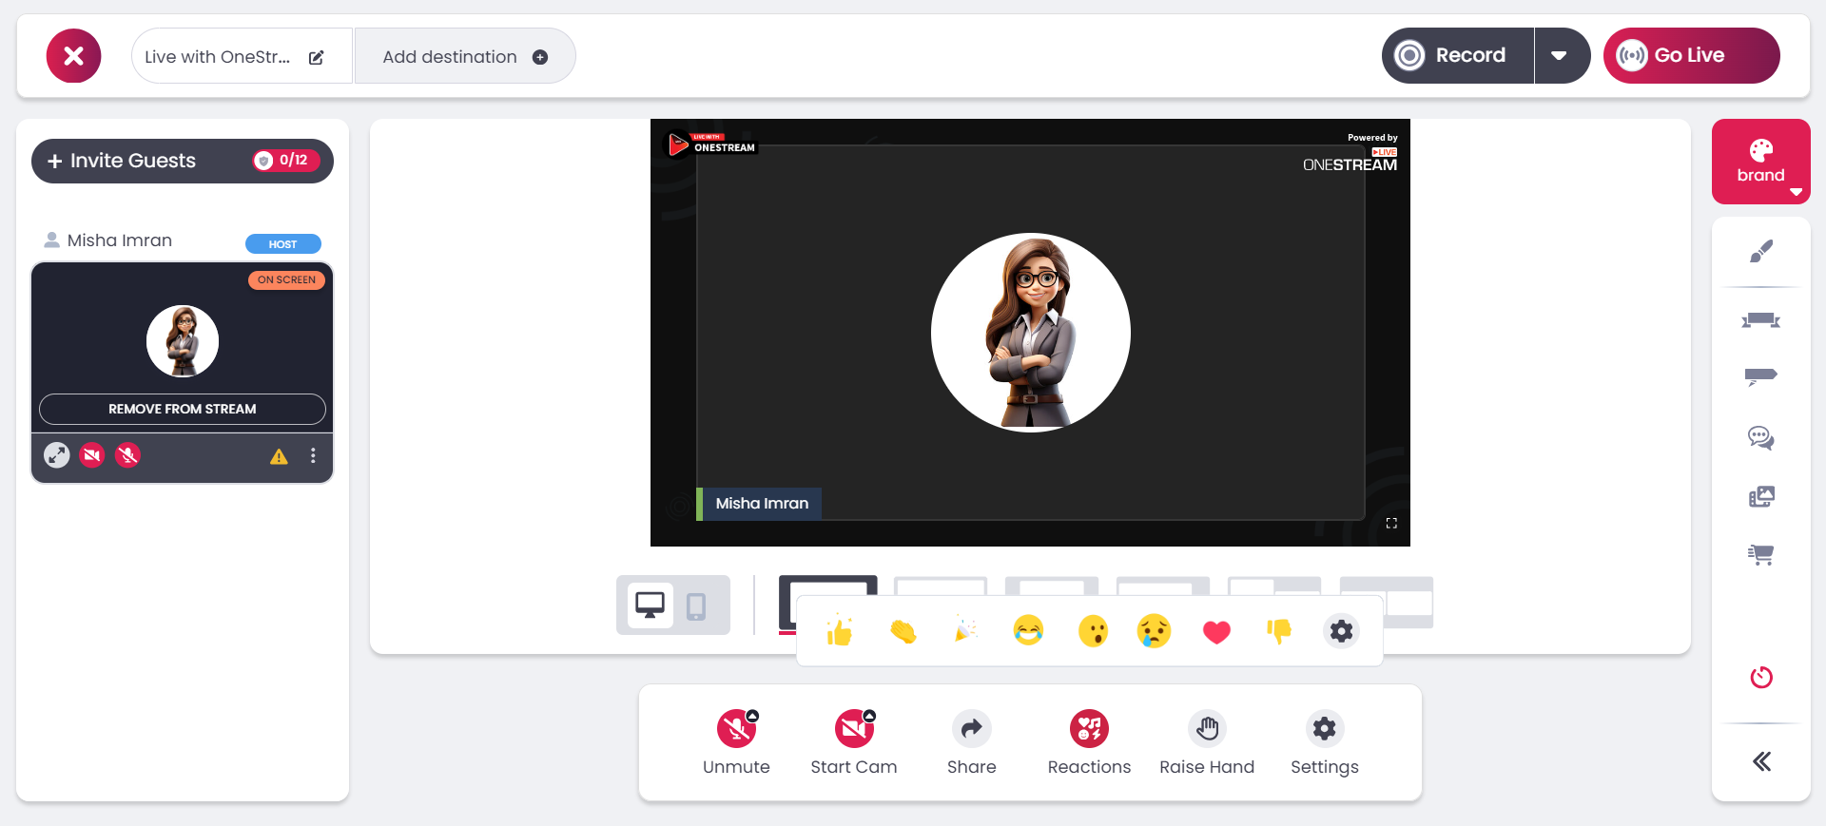Collapse the right sidebar with double chevron
The height and width of the screenshot is (826, 1826).
pos(1760,761)
